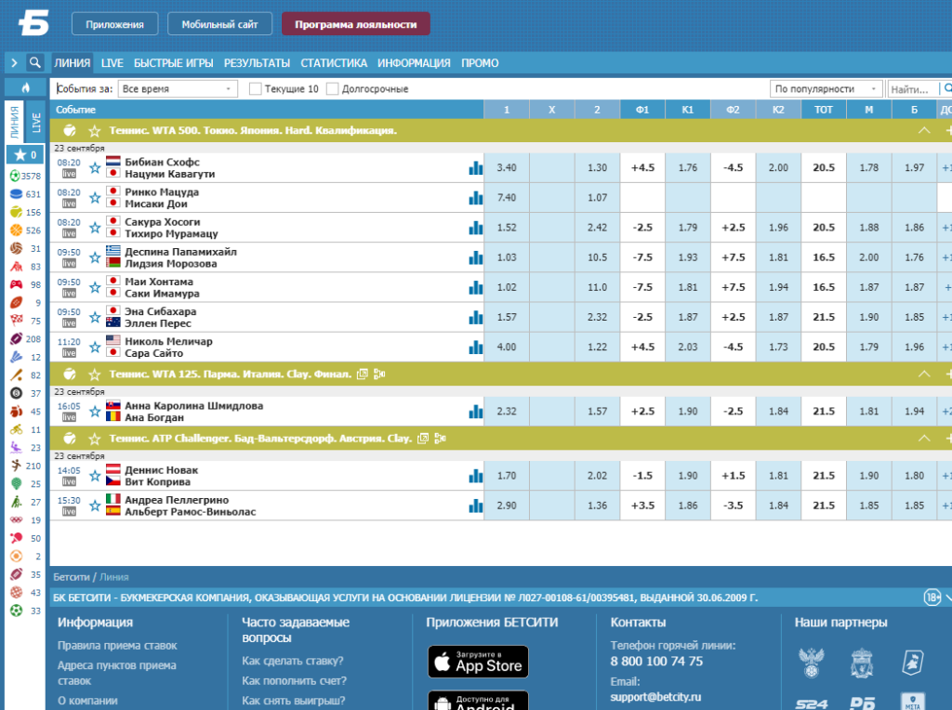Switch to the ЛИНИЯ tab
Screen dimensions: 952x710
coord(73,62)
